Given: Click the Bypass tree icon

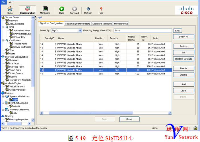Looking at the screenshot, I should tap(7, 76).
